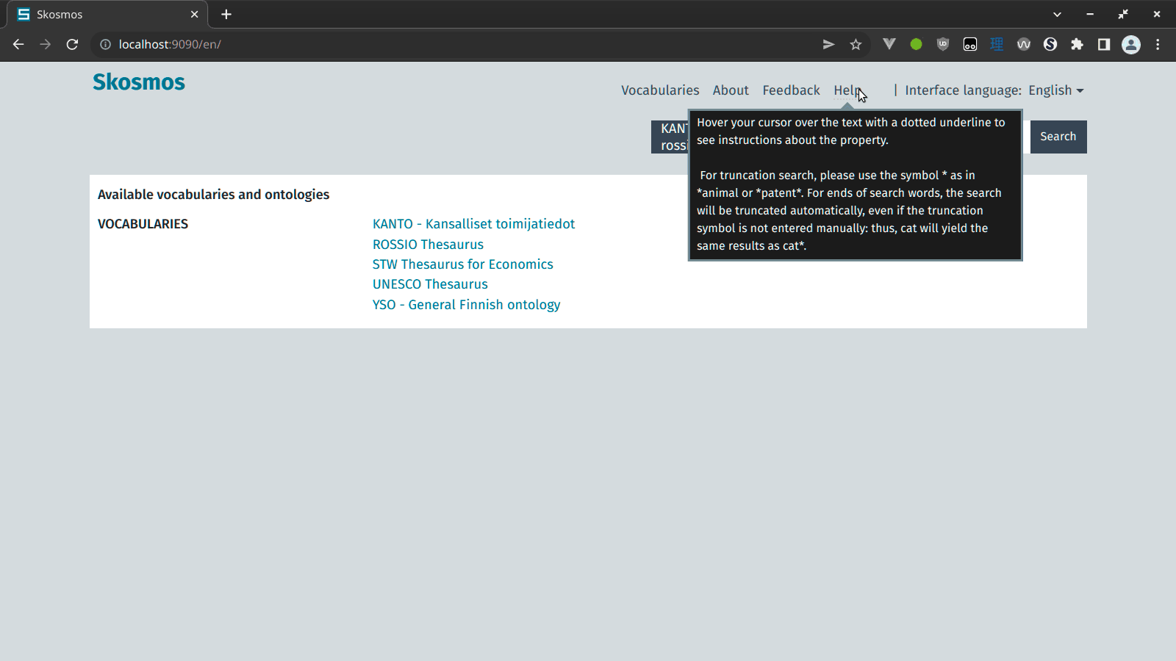Bookmark this page with the star icon
Screen dimensions: 1176x661
[x=856, y=44]
